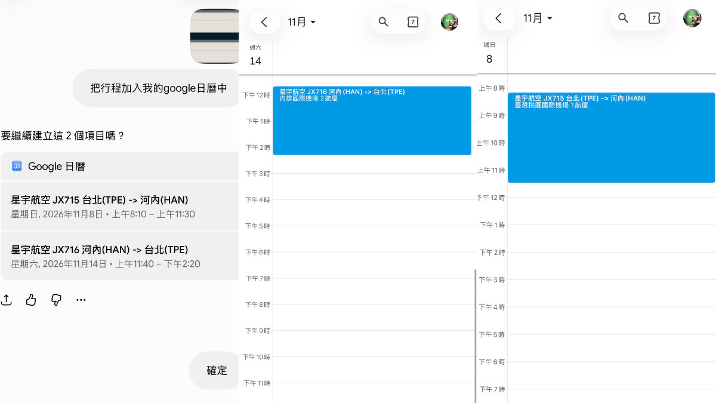Image resolution: width=716 pixels, height=403 pixels.
Task: Tap the 下午 3時 label in 週六 14 calendar
Action: tap(257, 173)
